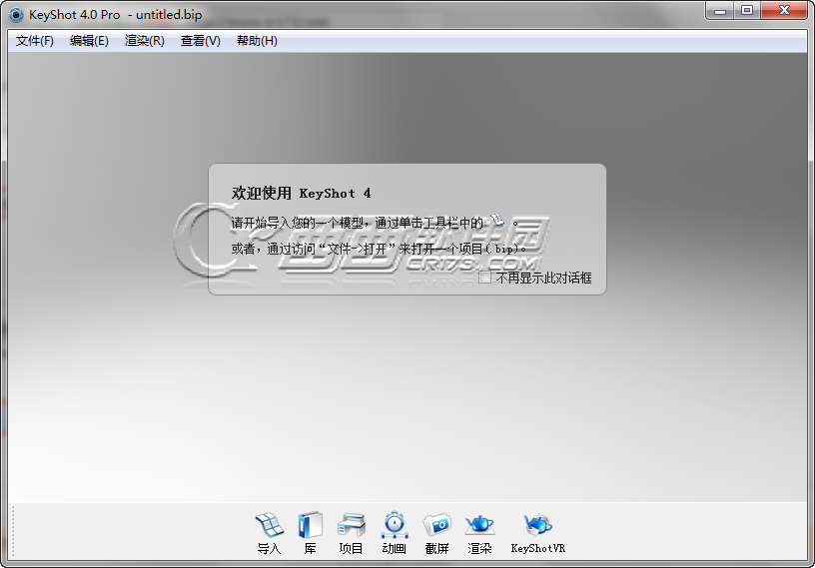815x568 pixels.
Task: Maximize the KeyShot window
Action: coord(747,10)
